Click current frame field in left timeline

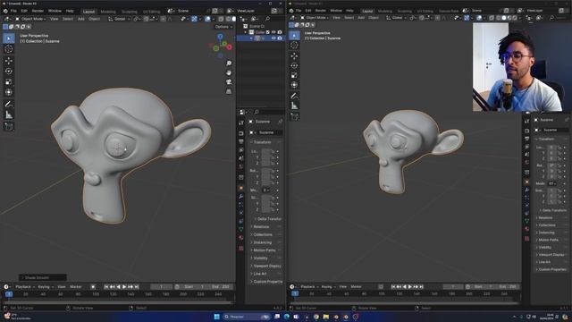[161, 287]
